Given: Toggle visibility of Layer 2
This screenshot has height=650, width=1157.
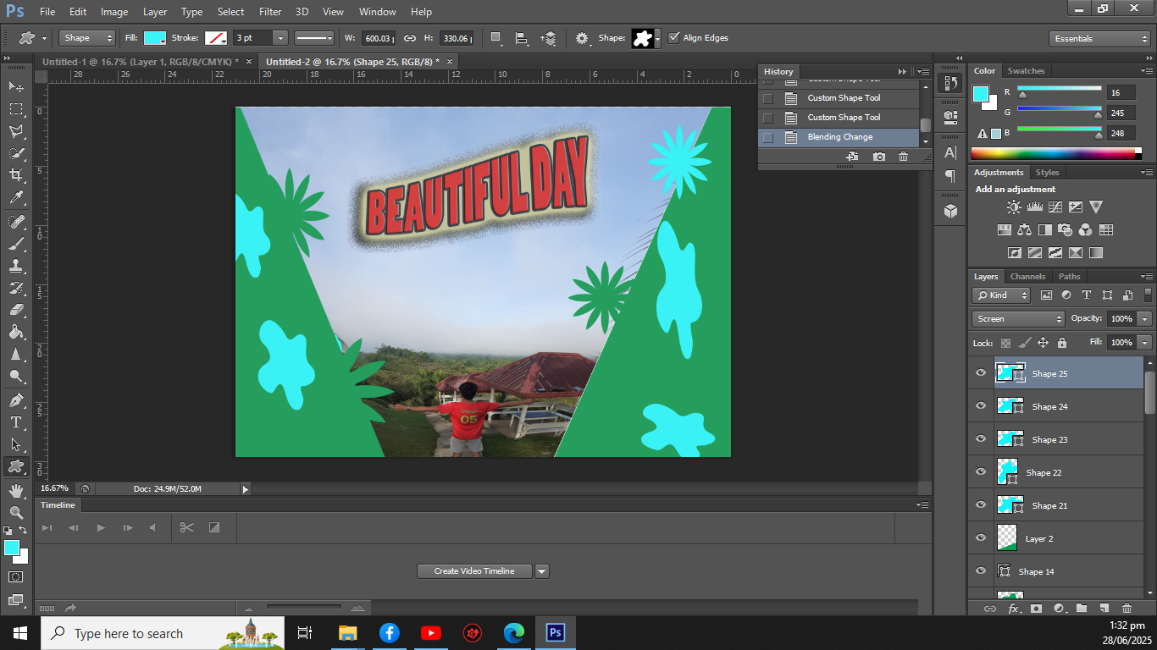Looking at the screenshot, I should coord(981,538).
